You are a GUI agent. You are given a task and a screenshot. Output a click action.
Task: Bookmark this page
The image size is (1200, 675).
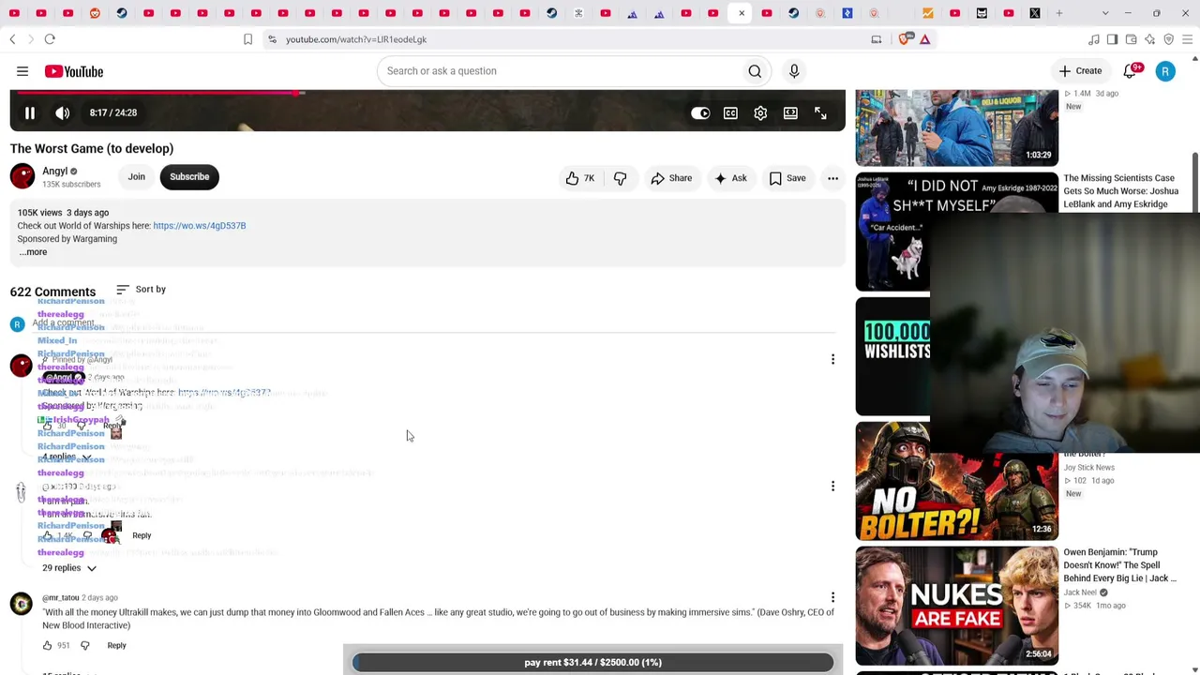coord(247,39)
